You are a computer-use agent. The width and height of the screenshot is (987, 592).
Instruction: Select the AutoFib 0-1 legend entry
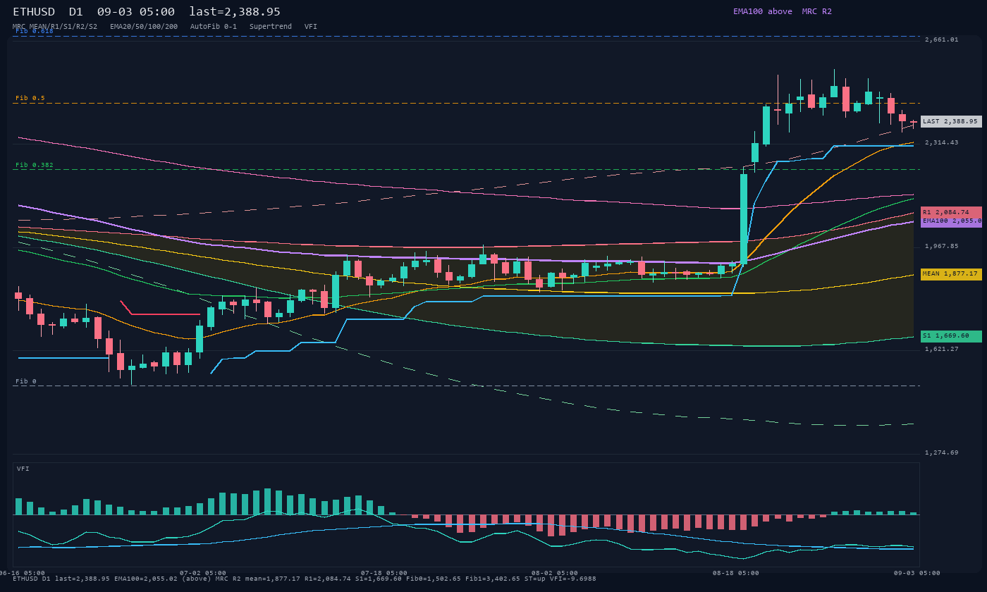coord(214,27)
